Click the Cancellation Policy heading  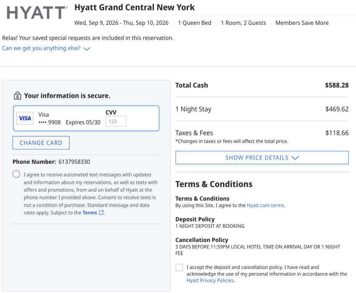[x=202, y=240]
